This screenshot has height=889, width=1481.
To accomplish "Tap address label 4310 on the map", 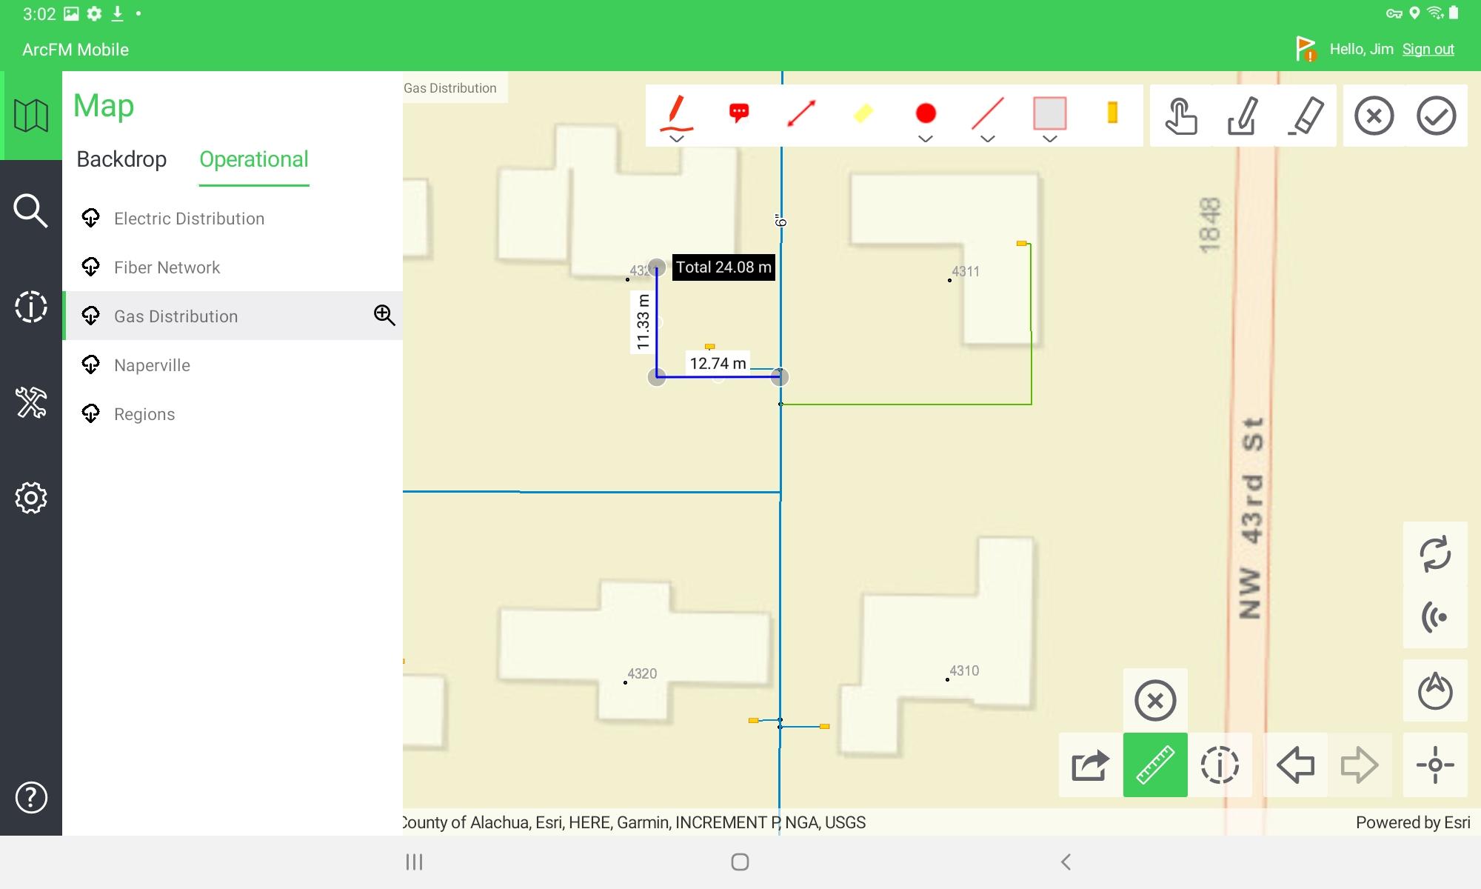I will [x=964, y=670].
